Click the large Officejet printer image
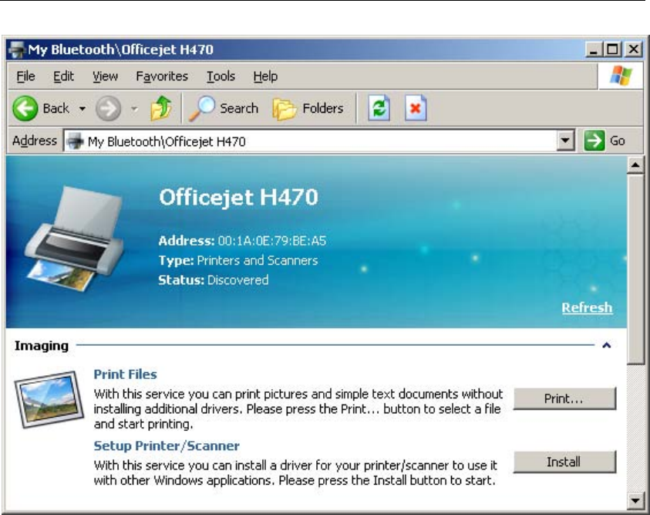Viewport: 650px width, 515px height. [74, 239]
